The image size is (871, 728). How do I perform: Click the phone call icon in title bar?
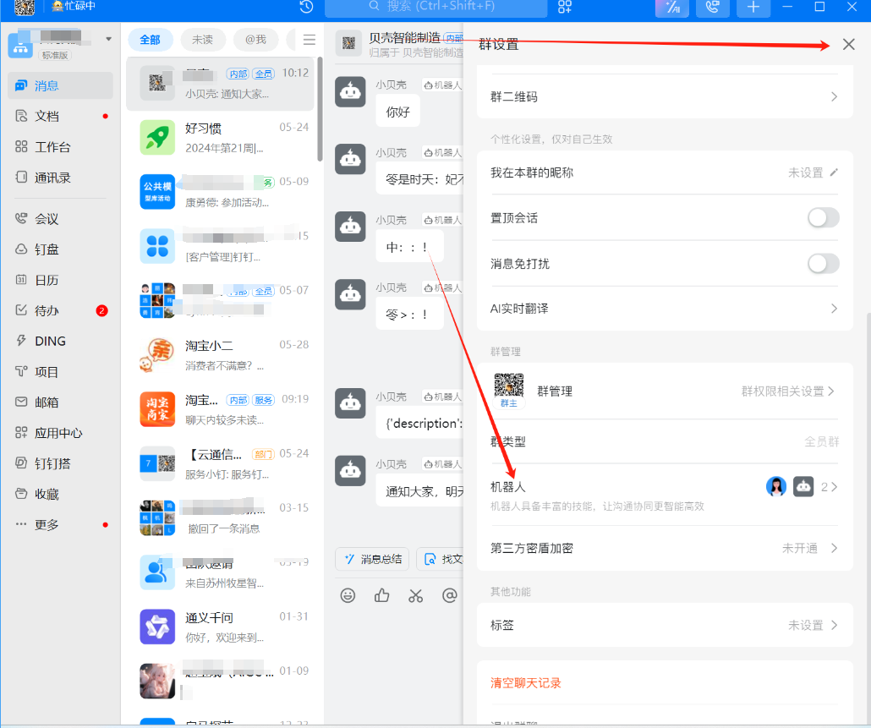[x=713, y=8]
